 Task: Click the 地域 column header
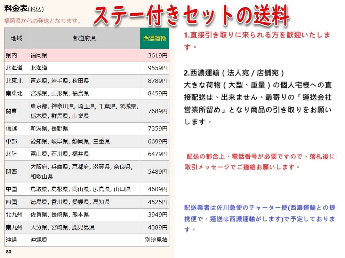pos(16,38)
